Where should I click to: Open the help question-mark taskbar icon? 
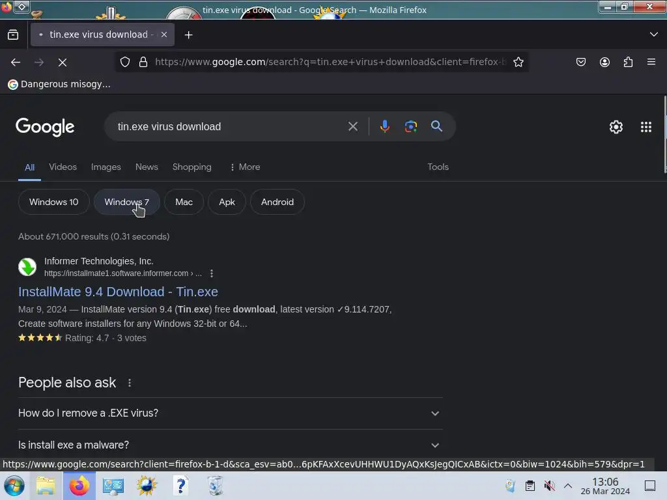181,486
